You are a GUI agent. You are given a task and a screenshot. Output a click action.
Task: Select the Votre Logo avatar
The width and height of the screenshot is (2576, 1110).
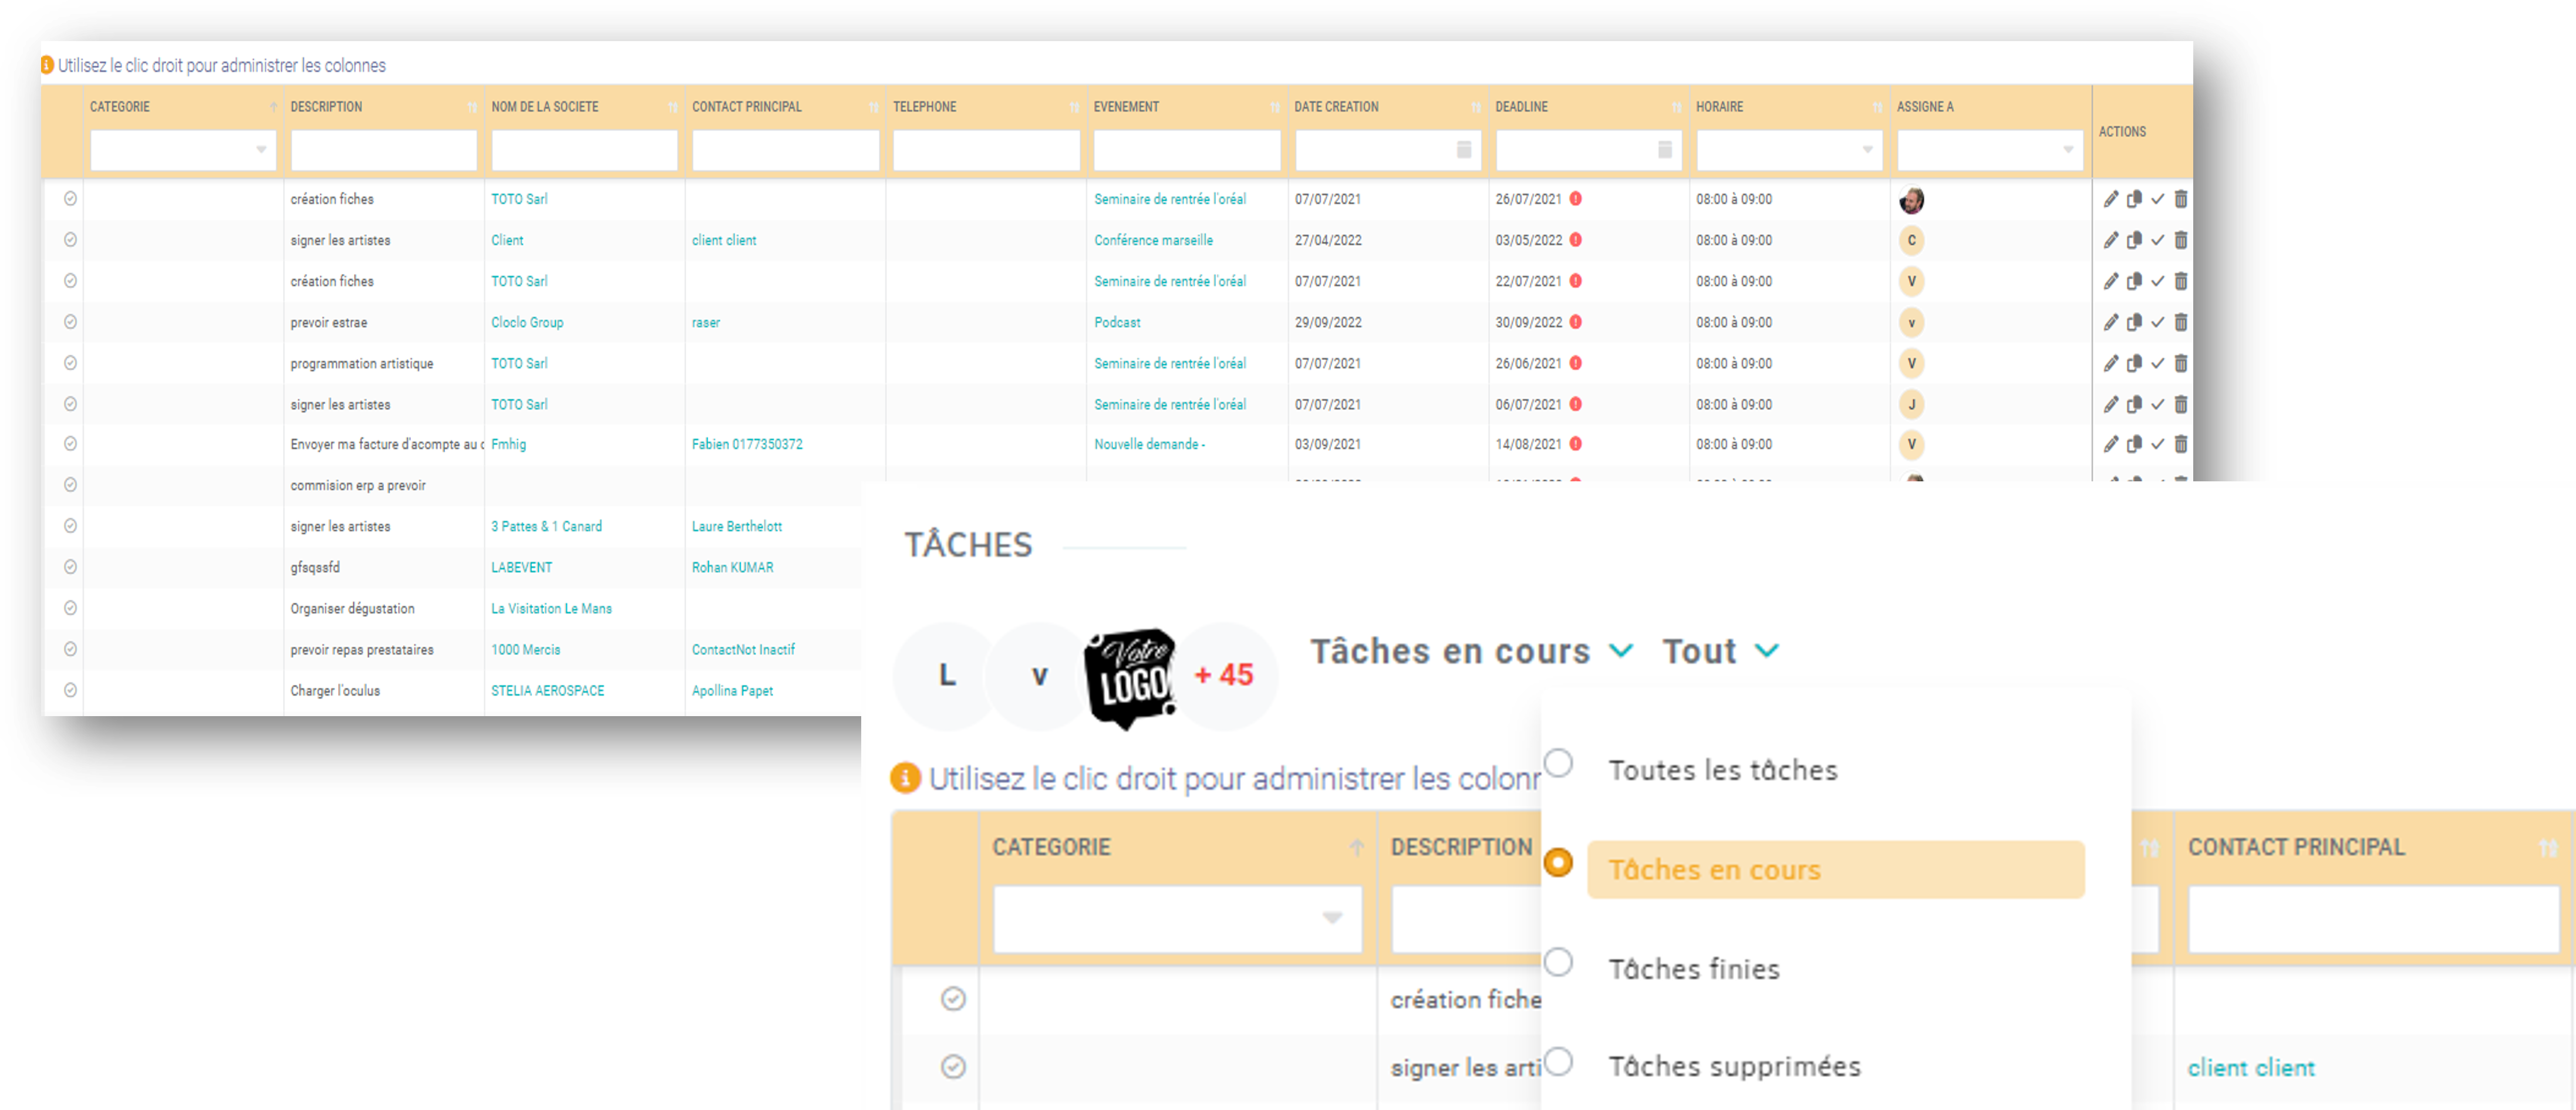click(x=1131, y=678)
